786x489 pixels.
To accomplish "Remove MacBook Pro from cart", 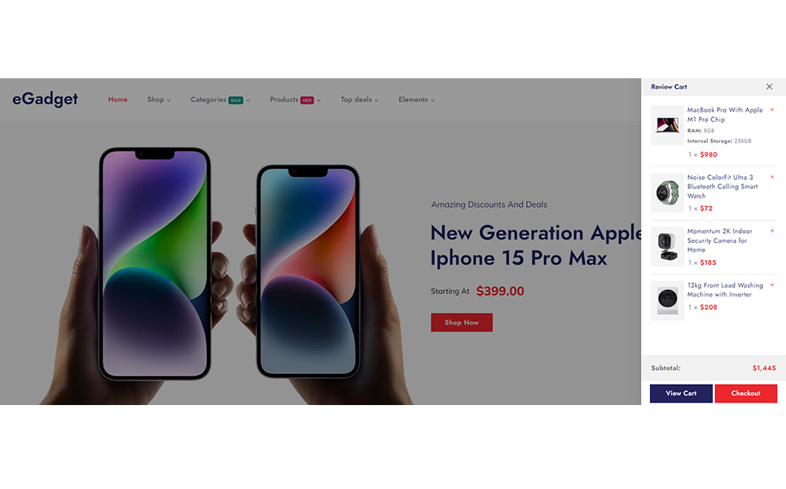I will 772,110.
